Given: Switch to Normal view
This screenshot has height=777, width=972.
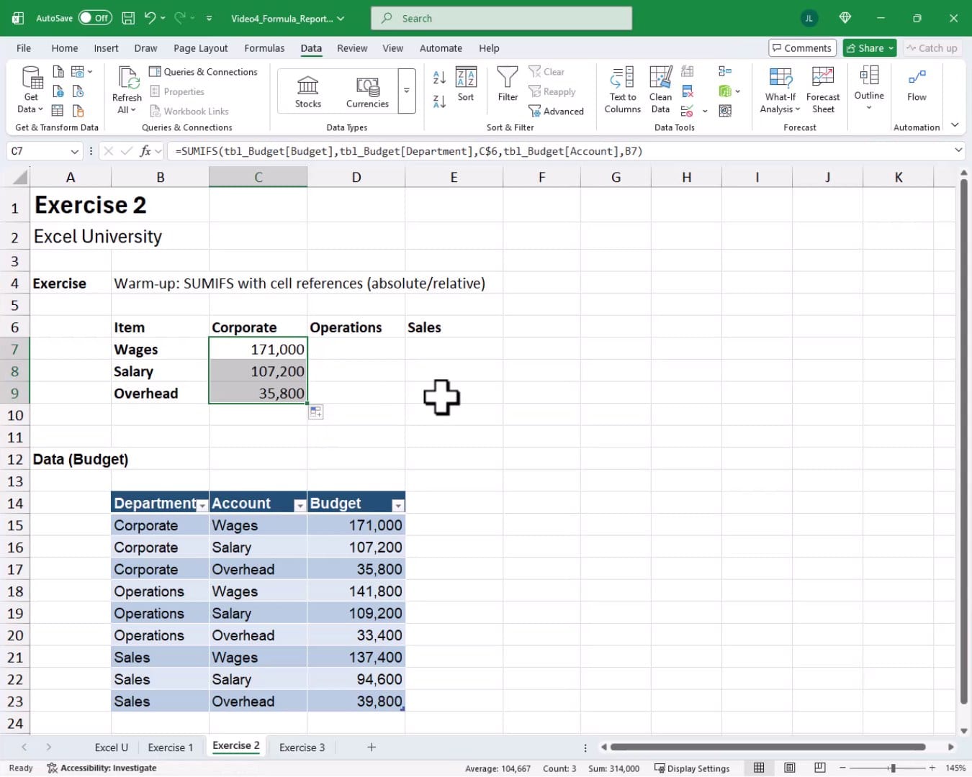Looking at the screenshot, I should (759, 768).
